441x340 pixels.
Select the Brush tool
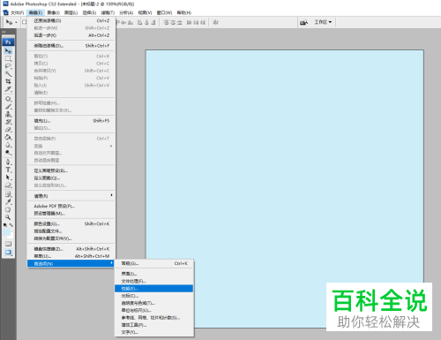click(x=8, y=107)
